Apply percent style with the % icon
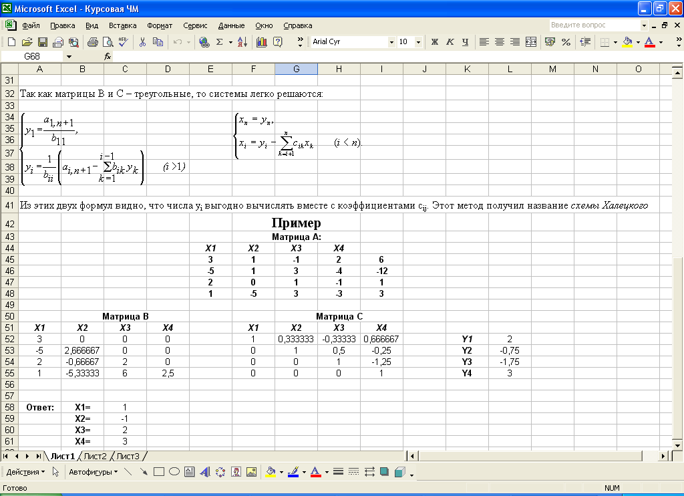The image size is (684, 496). [566, 42]
